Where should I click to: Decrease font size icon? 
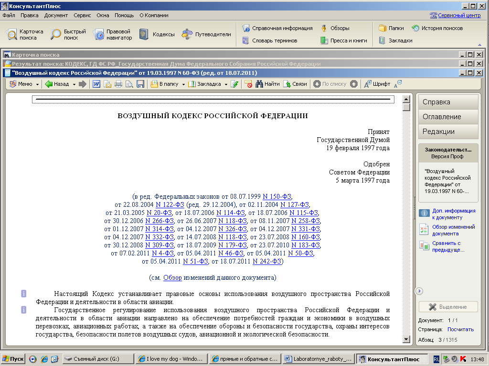398,84
